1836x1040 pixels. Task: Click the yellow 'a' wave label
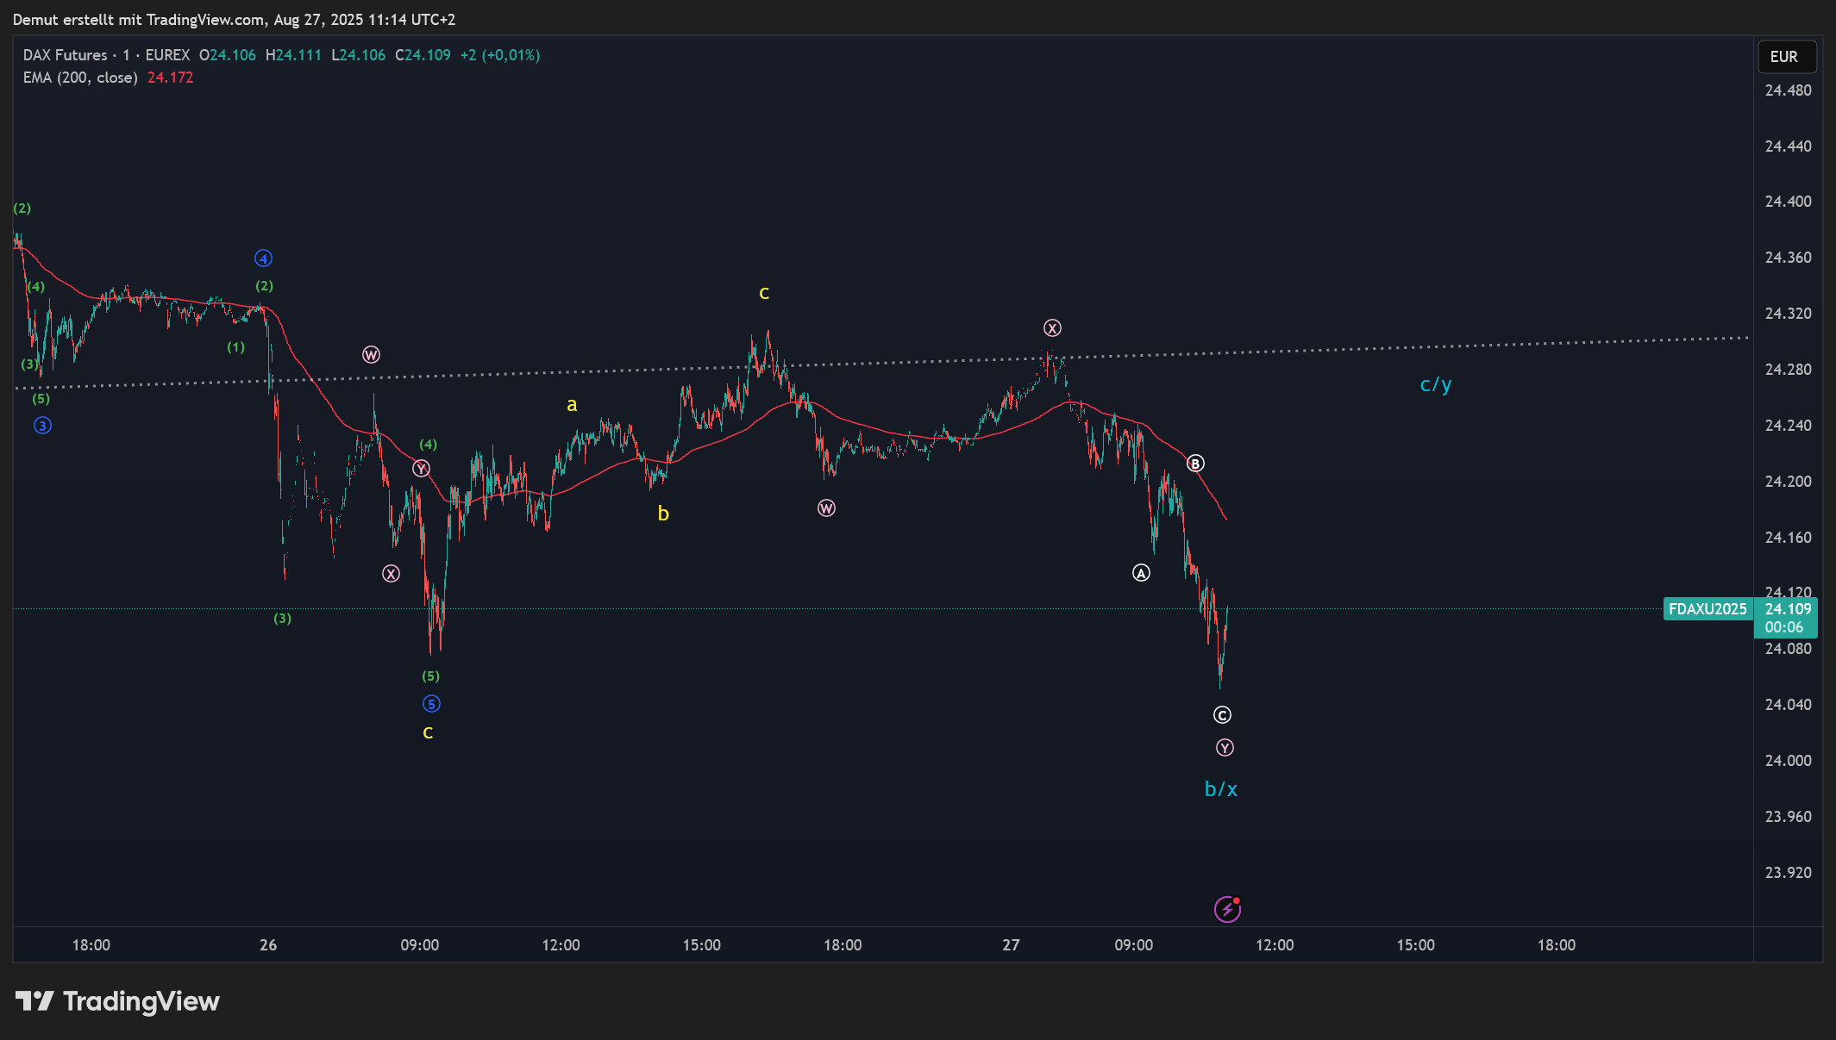pyautogui.click(x=572, y=405)
